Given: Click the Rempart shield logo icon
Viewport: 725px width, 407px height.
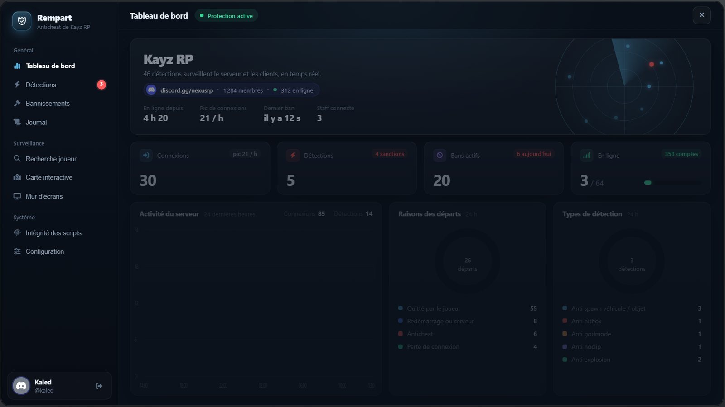Looking at the screenshot, I should (22, 21).
